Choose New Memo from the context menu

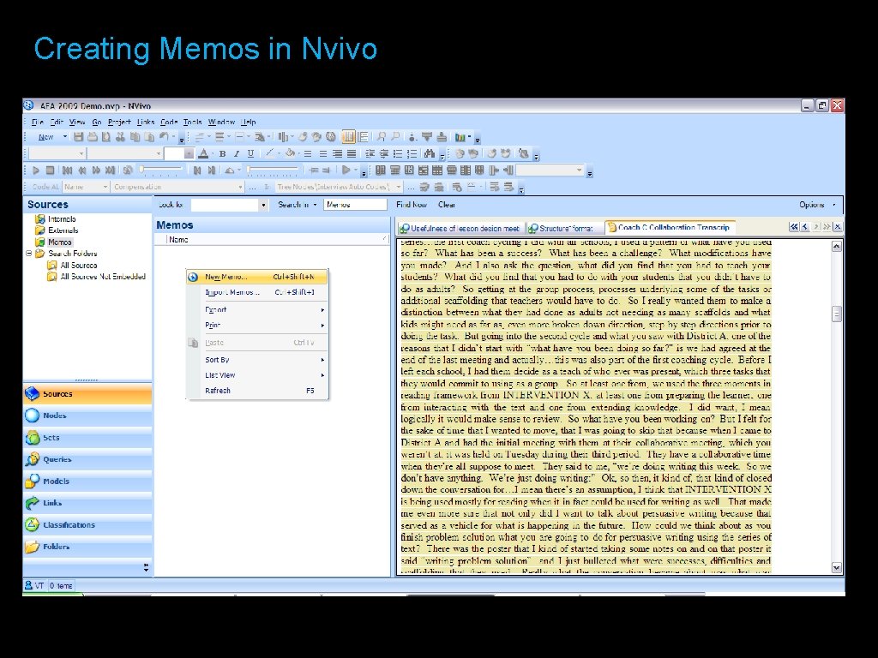coord(257,277)
